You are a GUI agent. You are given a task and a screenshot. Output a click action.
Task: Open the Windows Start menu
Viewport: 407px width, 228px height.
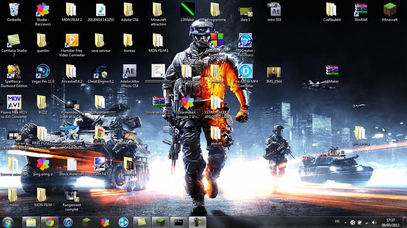pos(8,222)
